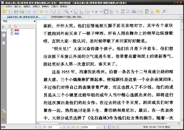Viewport: 184px width, 130px height.
Task: Open the 帮助(H) menu
Action: point(63,6)
